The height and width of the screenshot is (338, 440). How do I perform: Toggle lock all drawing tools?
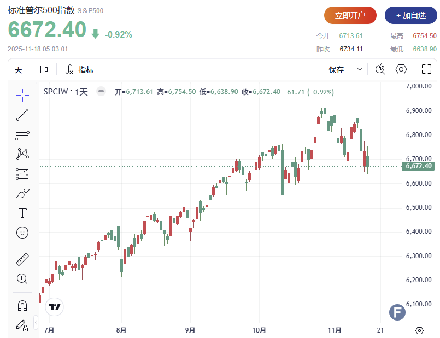[x=22, y=325]
